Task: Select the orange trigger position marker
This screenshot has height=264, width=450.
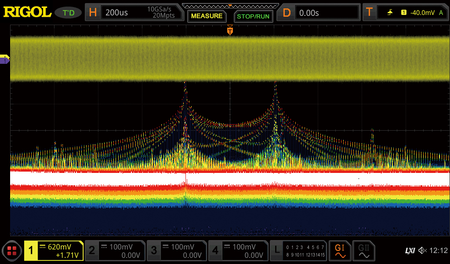Action: click(x=230, y=31)
